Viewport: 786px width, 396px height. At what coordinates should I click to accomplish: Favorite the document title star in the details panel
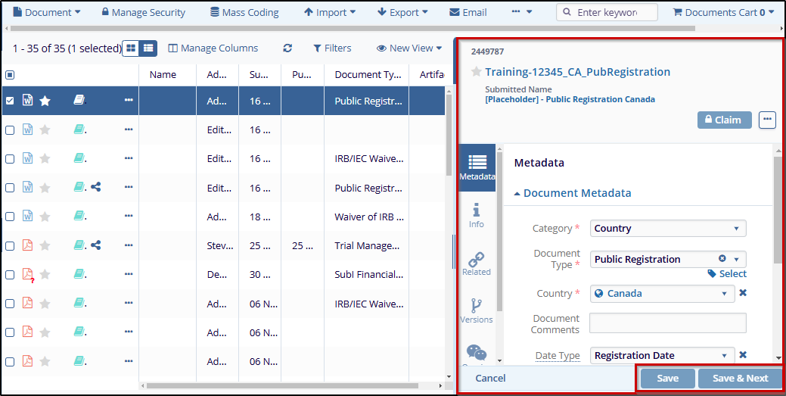tap(476, 72)
